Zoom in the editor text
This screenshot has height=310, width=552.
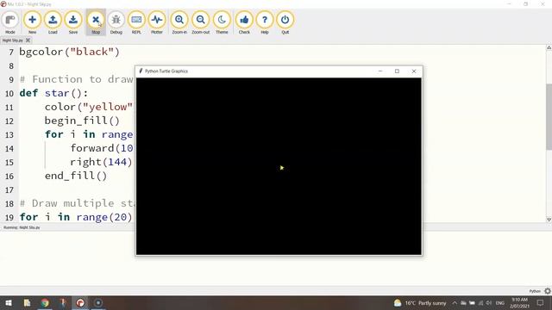click(x=179, y=22)
